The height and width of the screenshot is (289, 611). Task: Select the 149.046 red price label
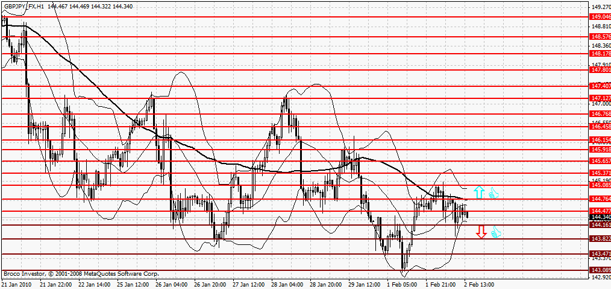(x=601, y=17)
